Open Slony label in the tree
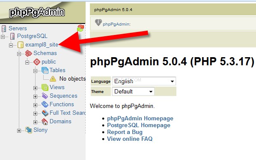Image resolution: width=256 pixels, height=160 pixels. 41,130
